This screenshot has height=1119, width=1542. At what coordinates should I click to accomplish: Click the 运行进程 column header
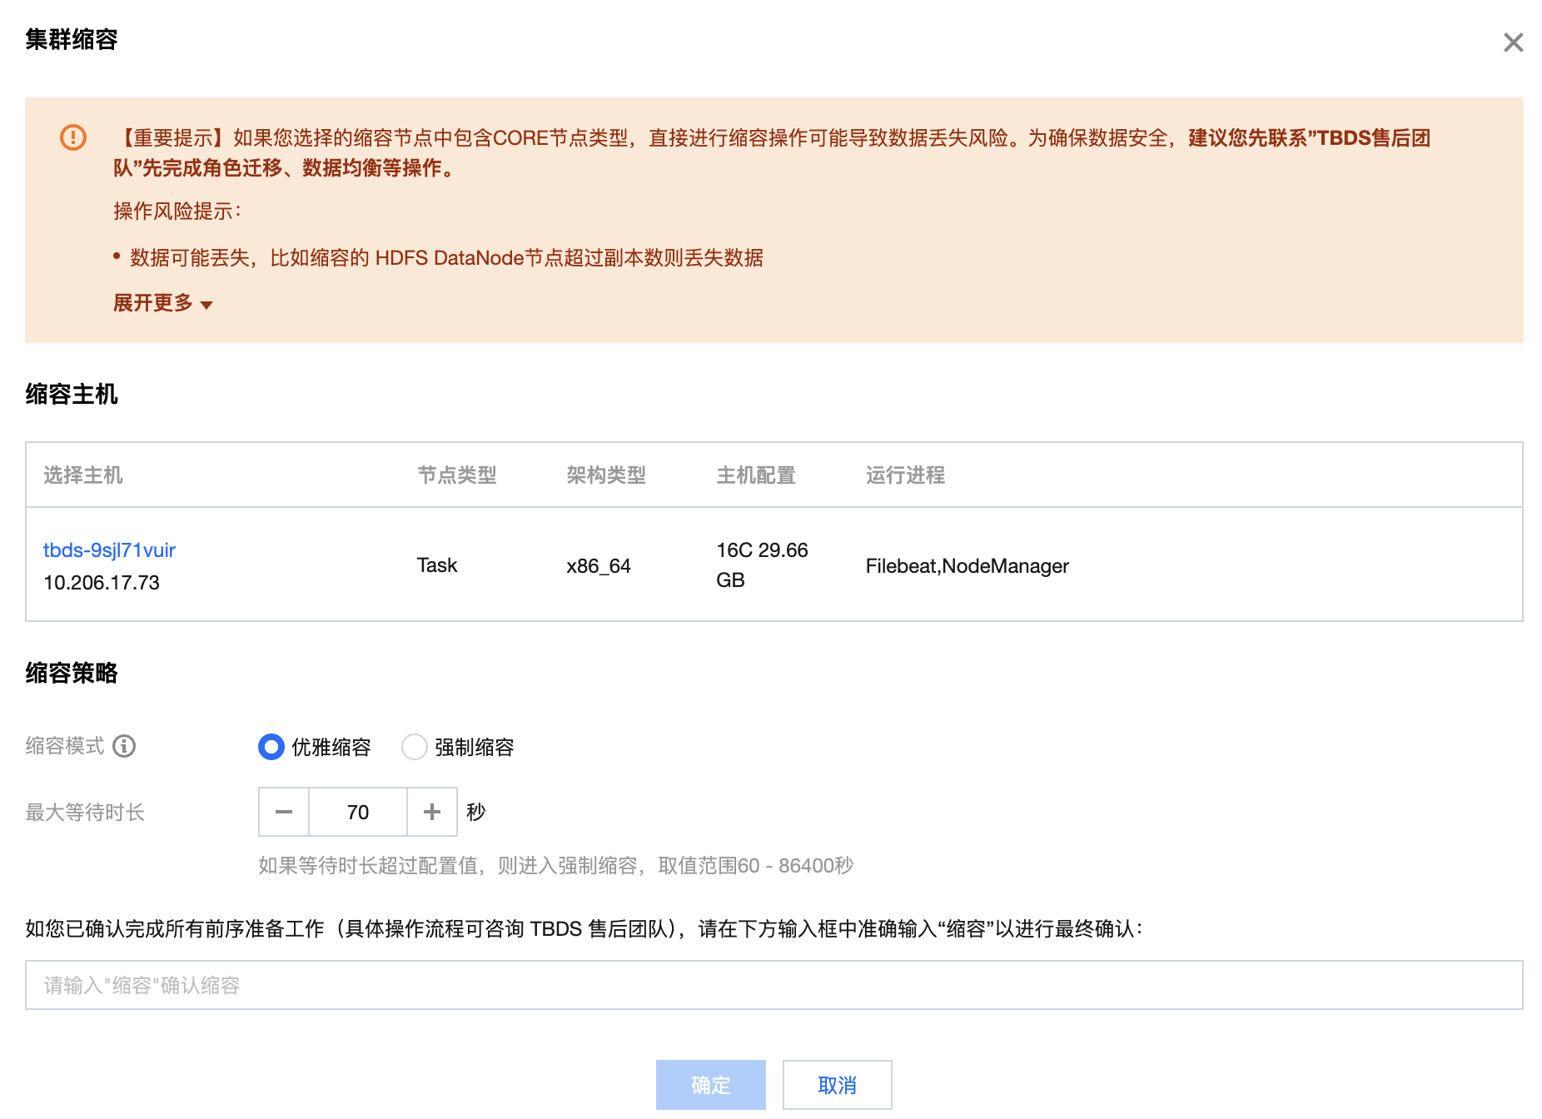click(x=905, y=475)
